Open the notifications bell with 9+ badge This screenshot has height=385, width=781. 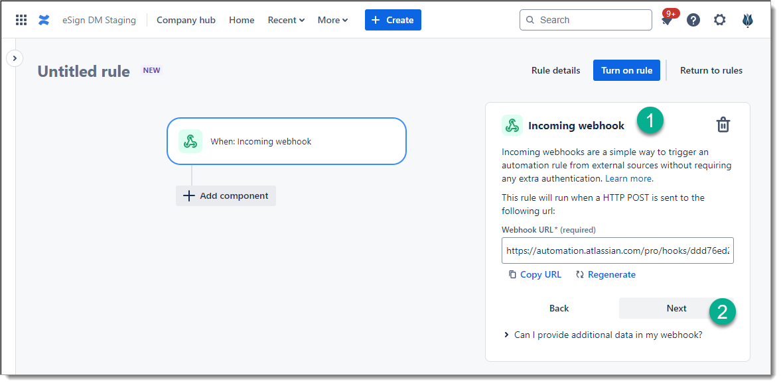pos(667,21)
